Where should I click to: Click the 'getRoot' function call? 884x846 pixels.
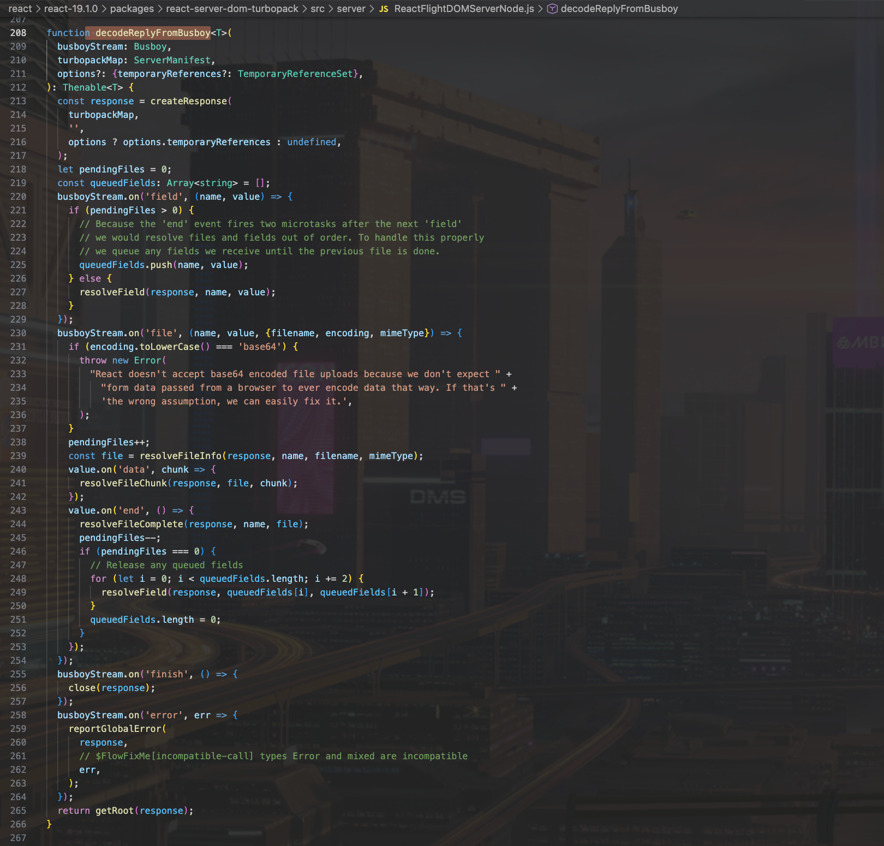pyautogui.click(x=115, y=811)
